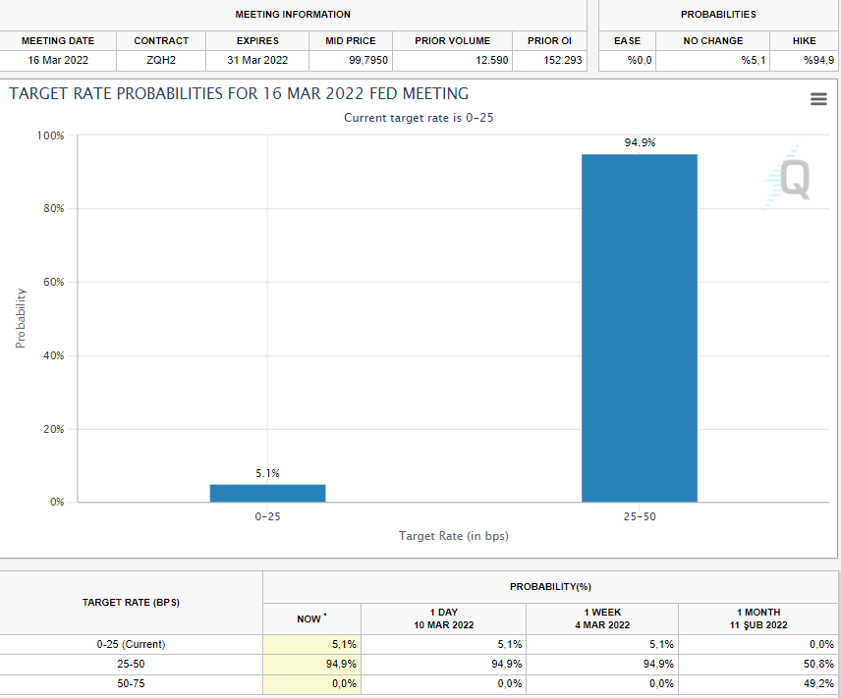Viewport: 841px width, 698px height.
Task: Click the Target Rate Probabilities chart title
Action: click(239, 94)
